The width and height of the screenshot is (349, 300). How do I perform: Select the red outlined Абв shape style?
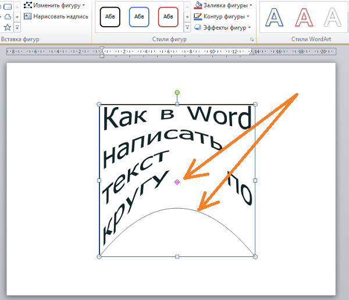click(x=168, y=17)
